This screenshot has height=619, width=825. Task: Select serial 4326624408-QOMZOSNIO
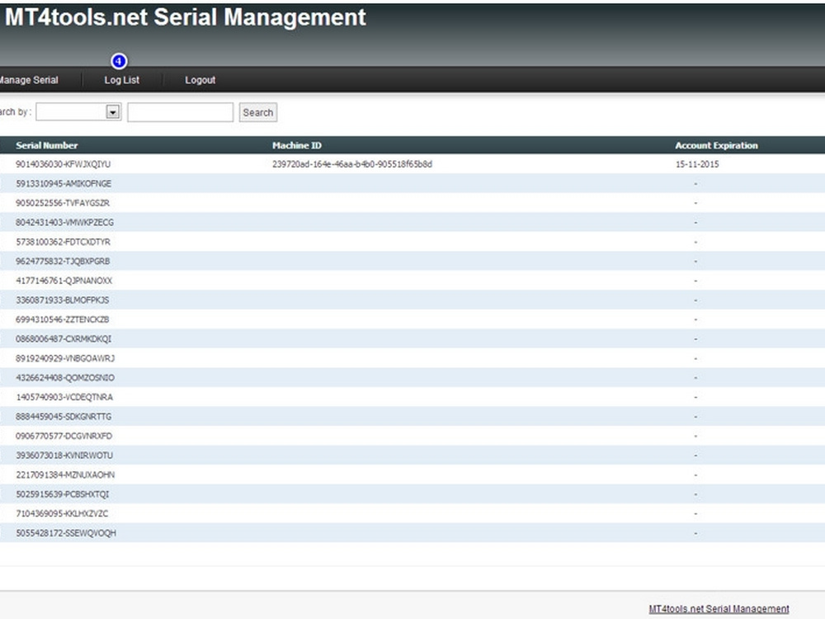pyautogui.click(x=64, y=378)
